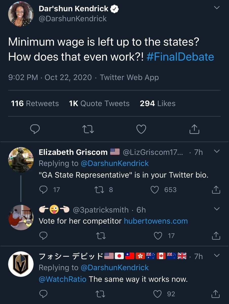Retweet the main minimum wage tweet
This screenshot has width=229, height=304.
pyautogui.click(x=88, y=129)
